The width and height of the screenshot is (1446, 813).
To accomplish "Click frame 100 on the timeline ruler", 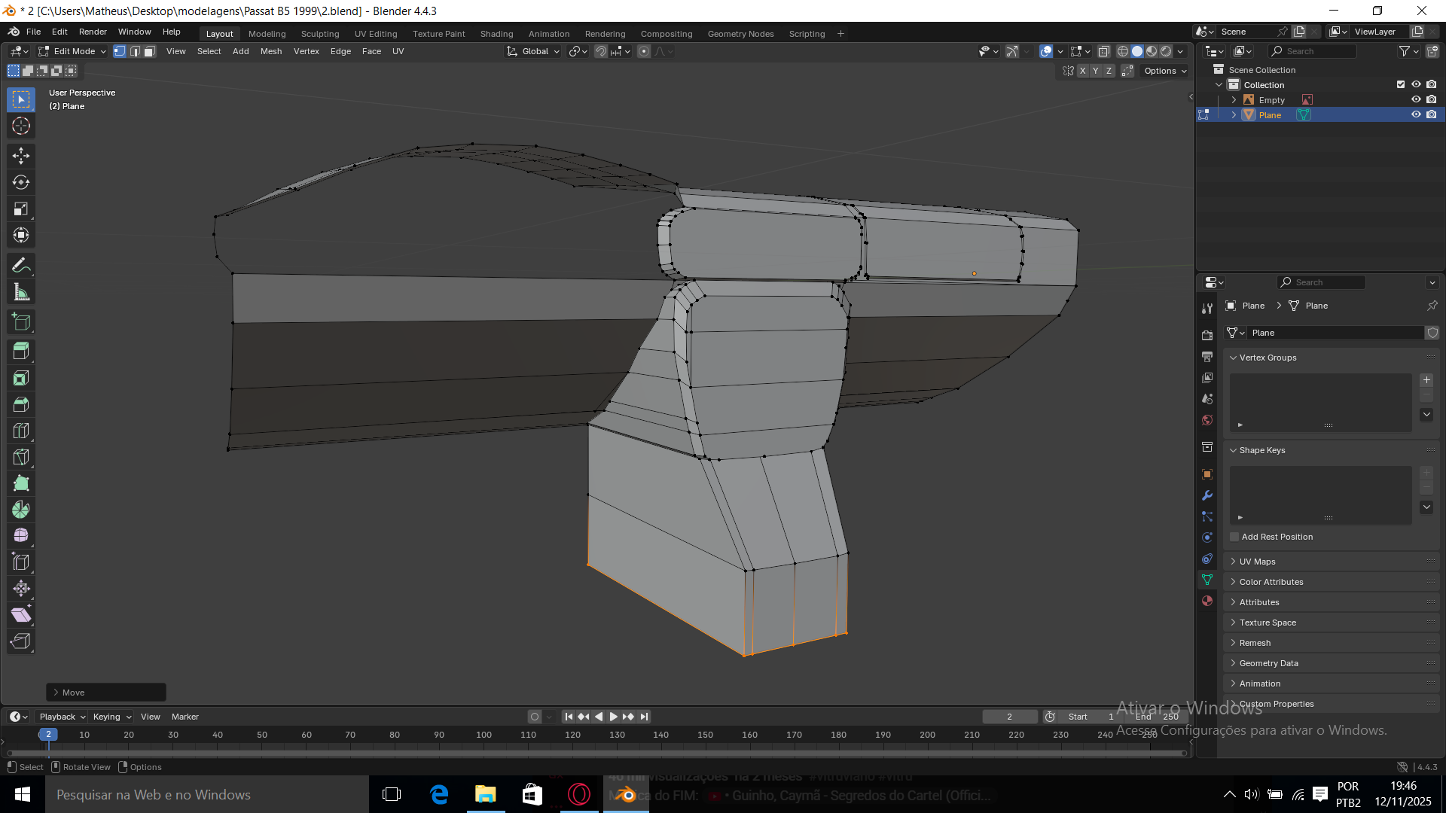I will 484,735.
